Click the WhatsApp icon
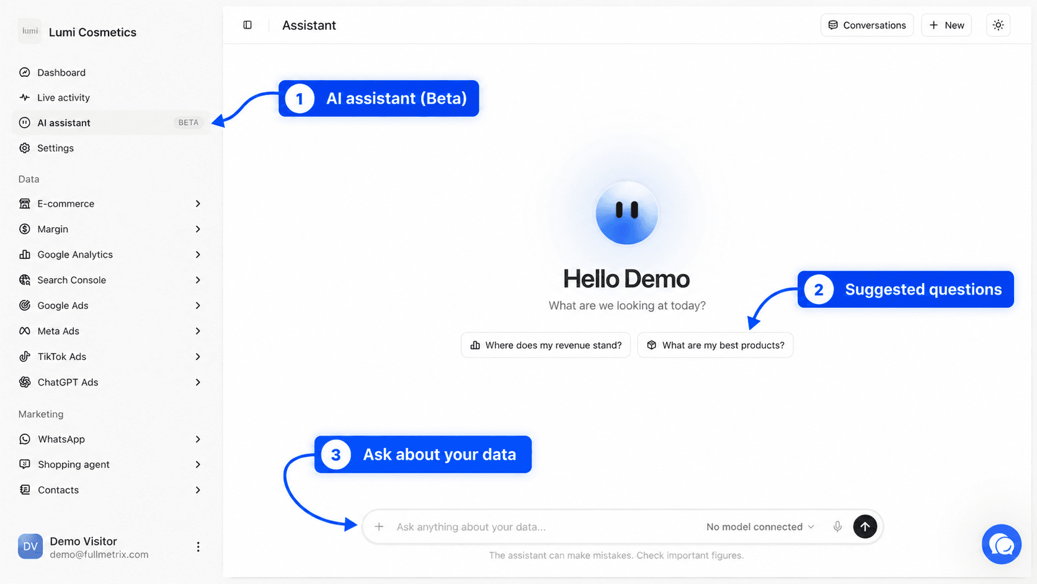1037x584 pixels. (25, 439)
